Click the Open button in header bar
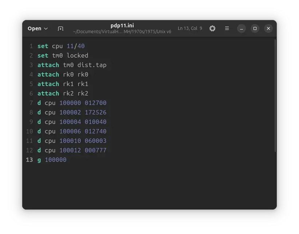 [35, 28]
